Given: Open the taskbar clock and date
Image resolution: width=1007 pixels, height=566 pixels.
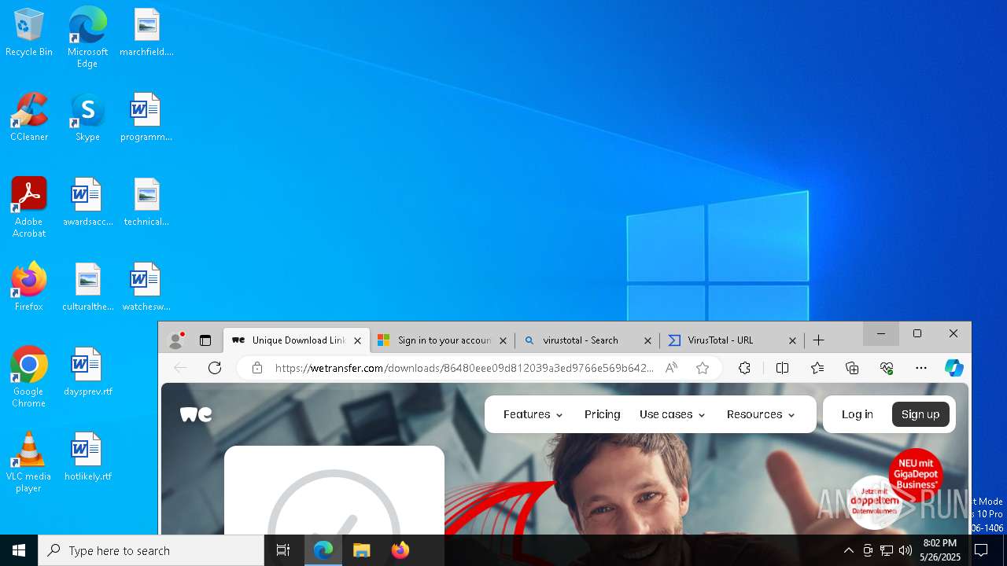Looking at the screenshot, I should (940, 550).
